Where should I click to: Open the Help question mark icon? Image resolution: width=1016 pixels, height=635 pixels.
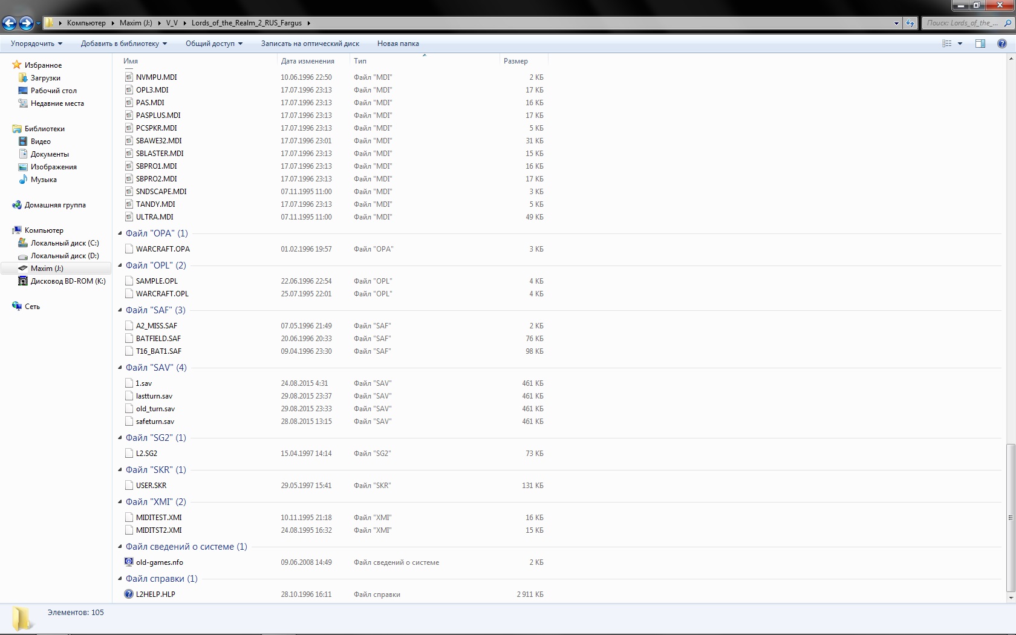click(1002, 44)
